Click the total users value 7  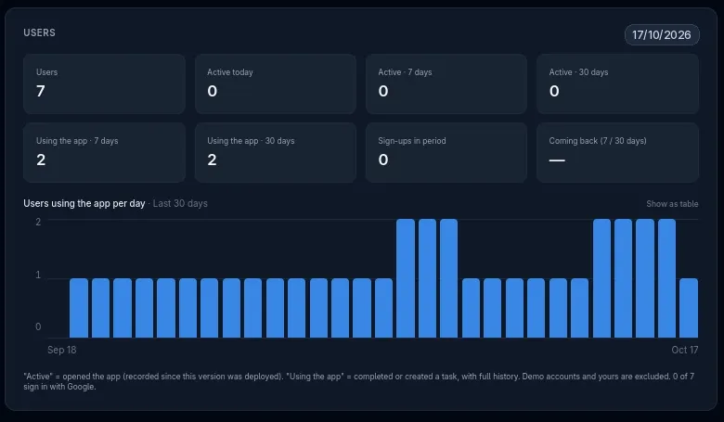point(41,91)
